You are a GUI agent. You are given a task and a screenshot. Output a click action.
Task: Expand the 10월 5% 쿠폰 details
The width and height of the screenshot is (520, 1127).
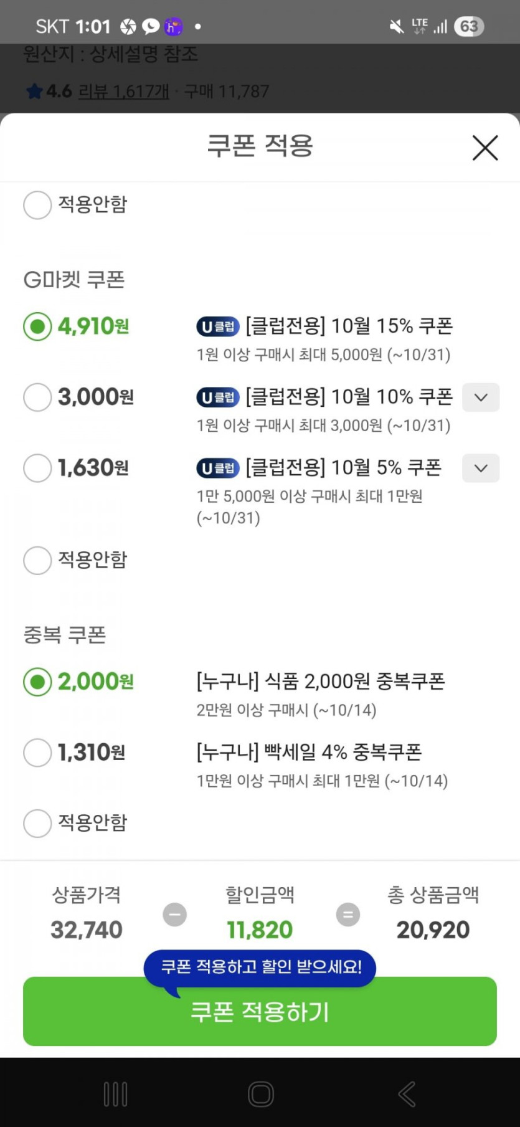coord(480,468)
